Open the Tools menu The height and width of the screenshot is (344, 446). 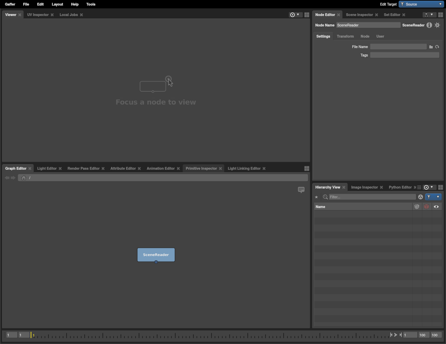[91, 4]
